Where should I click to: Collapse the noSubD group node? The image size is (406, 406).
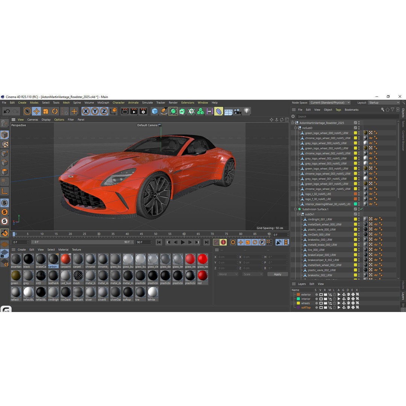tap(295, 128)
